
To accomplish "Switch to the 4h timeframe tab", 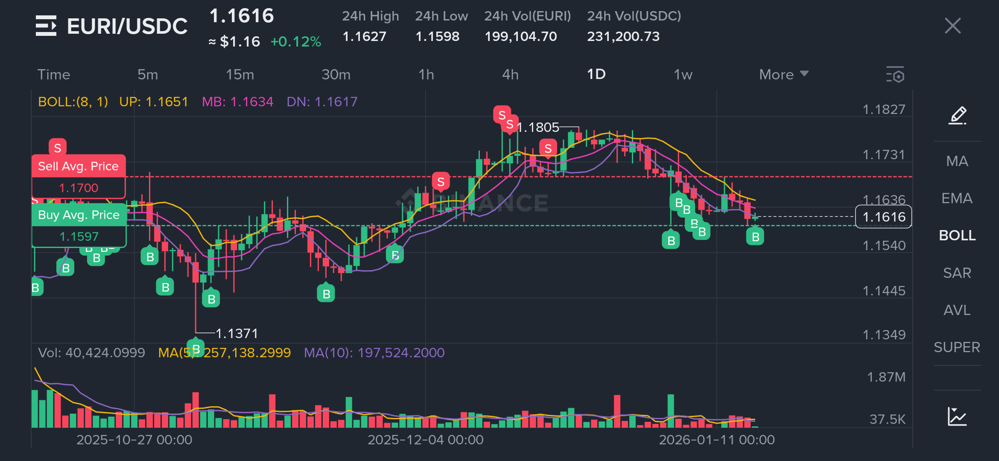I will (x=510, y=75).
